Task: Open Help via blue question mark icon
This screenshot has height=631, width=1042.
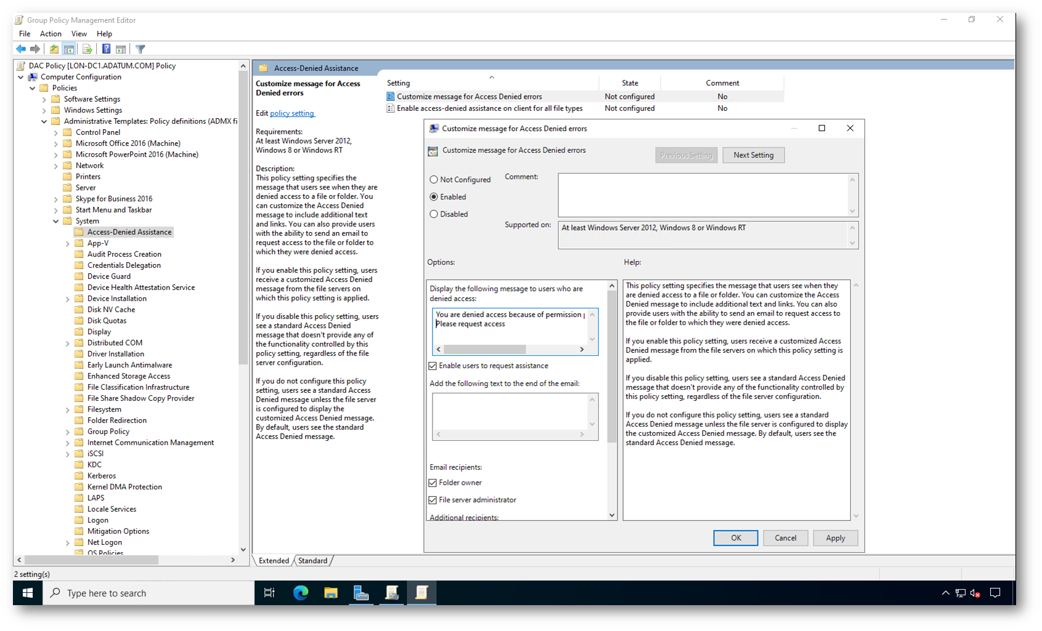Action: (x=106, y=49)
